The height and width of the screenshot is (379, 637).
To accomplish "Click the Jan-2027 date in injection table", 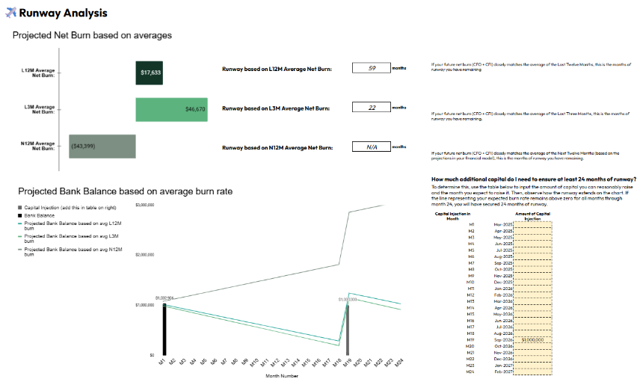I will click(x=503, y=366).
